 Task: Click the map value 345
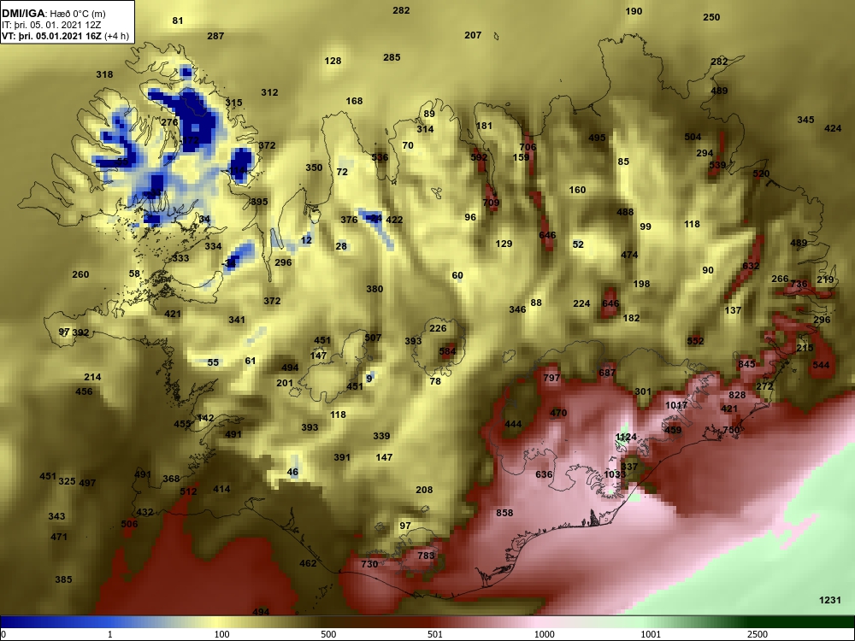[x=805, y=120]
